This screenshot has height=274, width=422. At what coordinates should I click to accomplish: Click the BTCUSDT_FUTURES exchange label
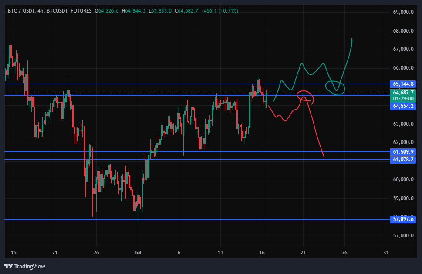click(69, 11)
